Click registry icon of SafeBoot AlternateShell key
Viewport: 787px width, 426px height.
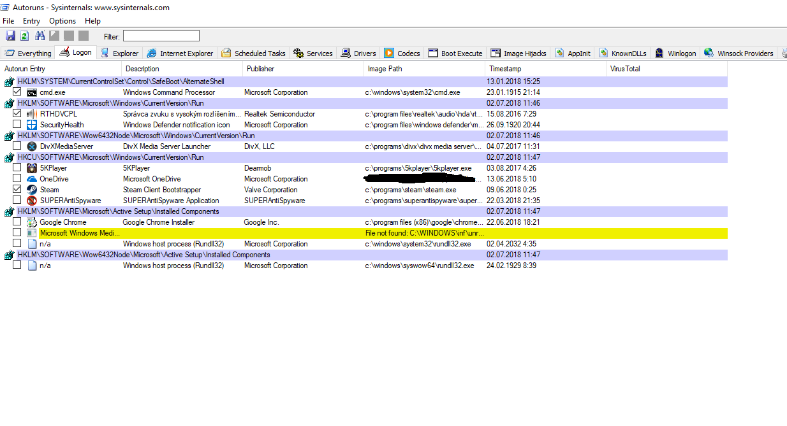tap(10, 82)
